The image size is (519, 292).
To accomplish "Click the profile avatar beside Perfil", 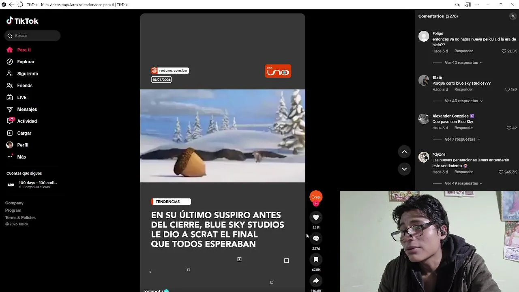I will tap(10, 145).
